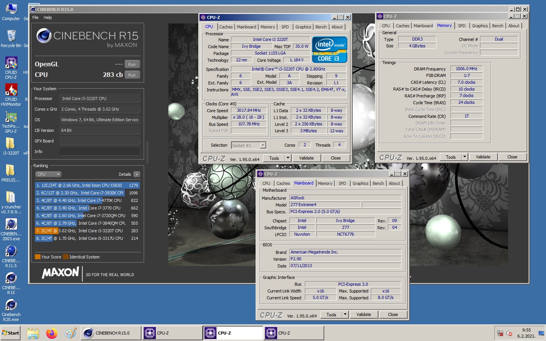Select ranking row Intel Core i3-3220T
Screen dimensions: 546x341
pos(88,231)
